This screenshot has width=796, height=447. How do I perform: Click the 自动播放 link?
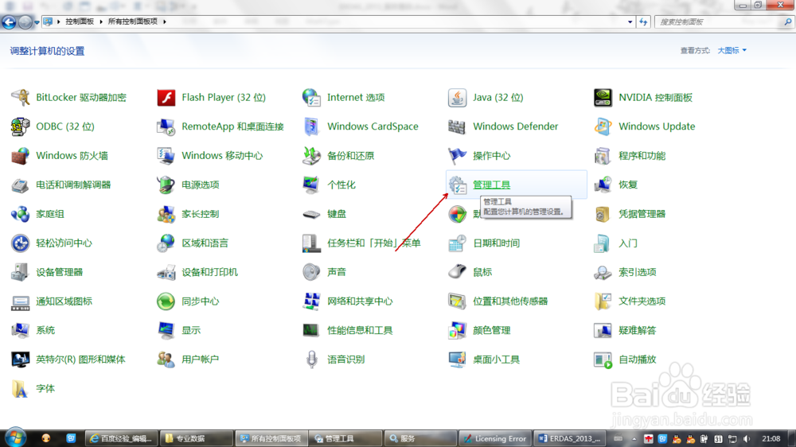pos(638,360)
